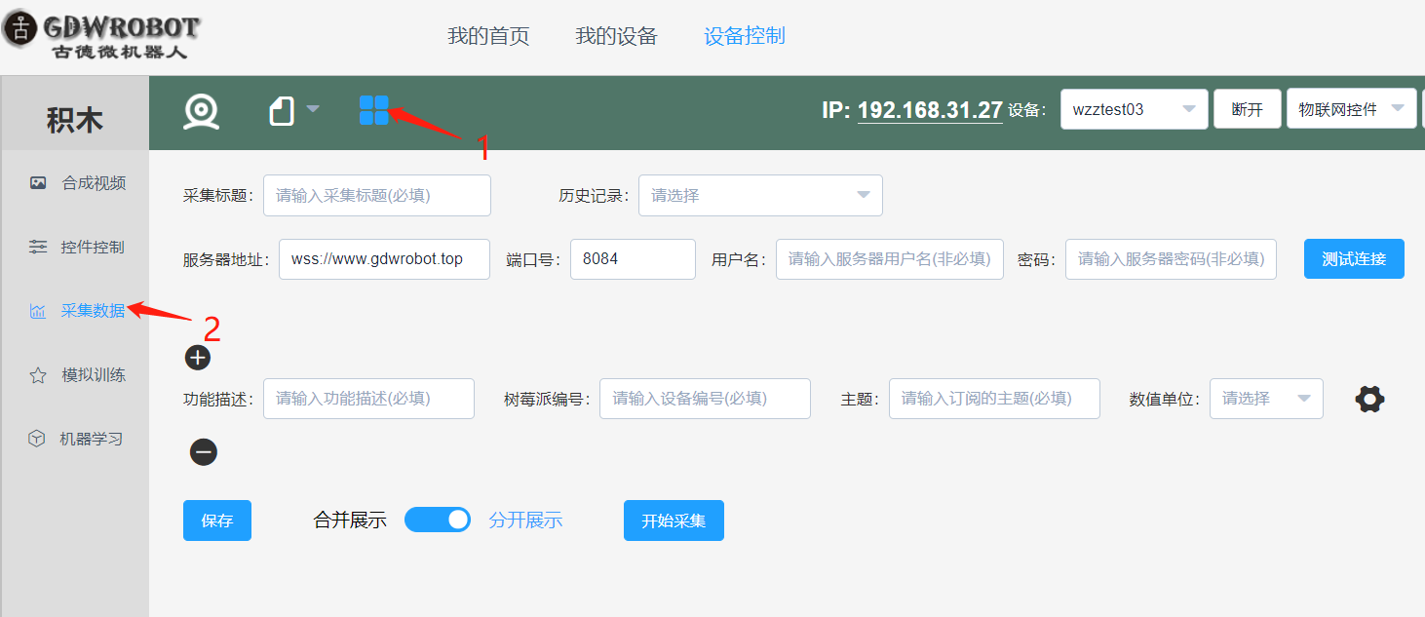The height and width of the screenshot is (617, 1425).
Task: Expand the 历史记录 dropdown
Action: point(760,195)
